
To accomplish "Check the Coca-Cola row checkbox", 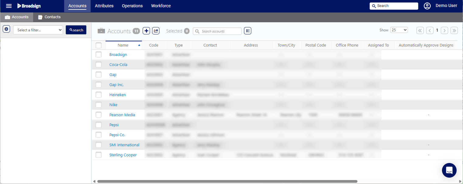I will point(99,65).
